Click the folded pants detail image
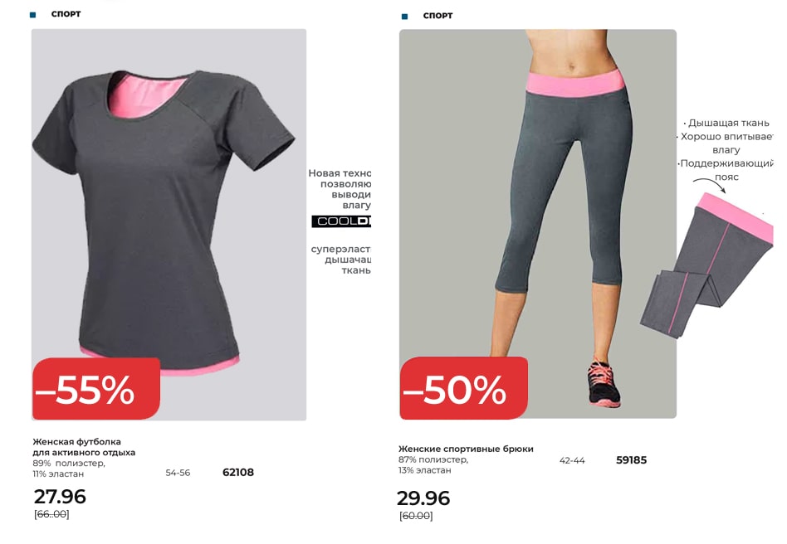This screenshot has width=787, height=544. (706, 265)
